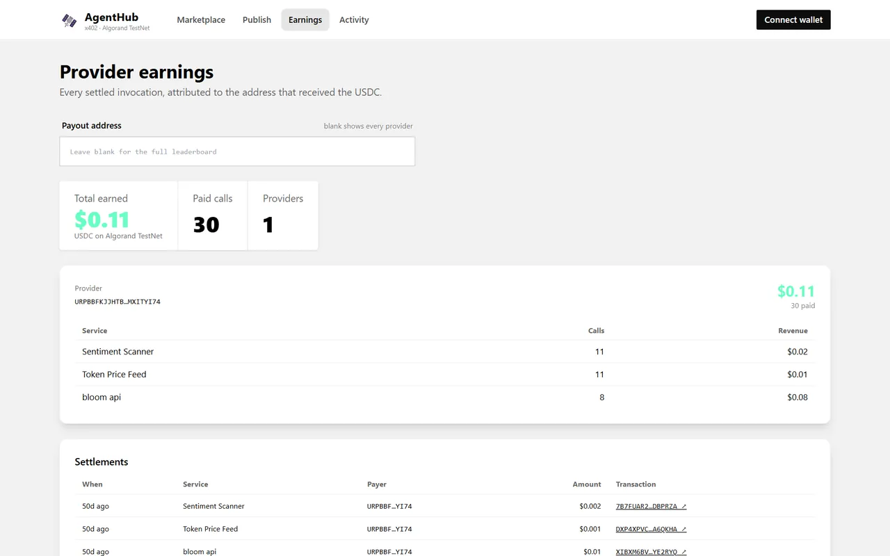Open transaction link 7B7FUAR2…DBPRZA
Screen dimensions: 890x556
[x=651, y=507]
